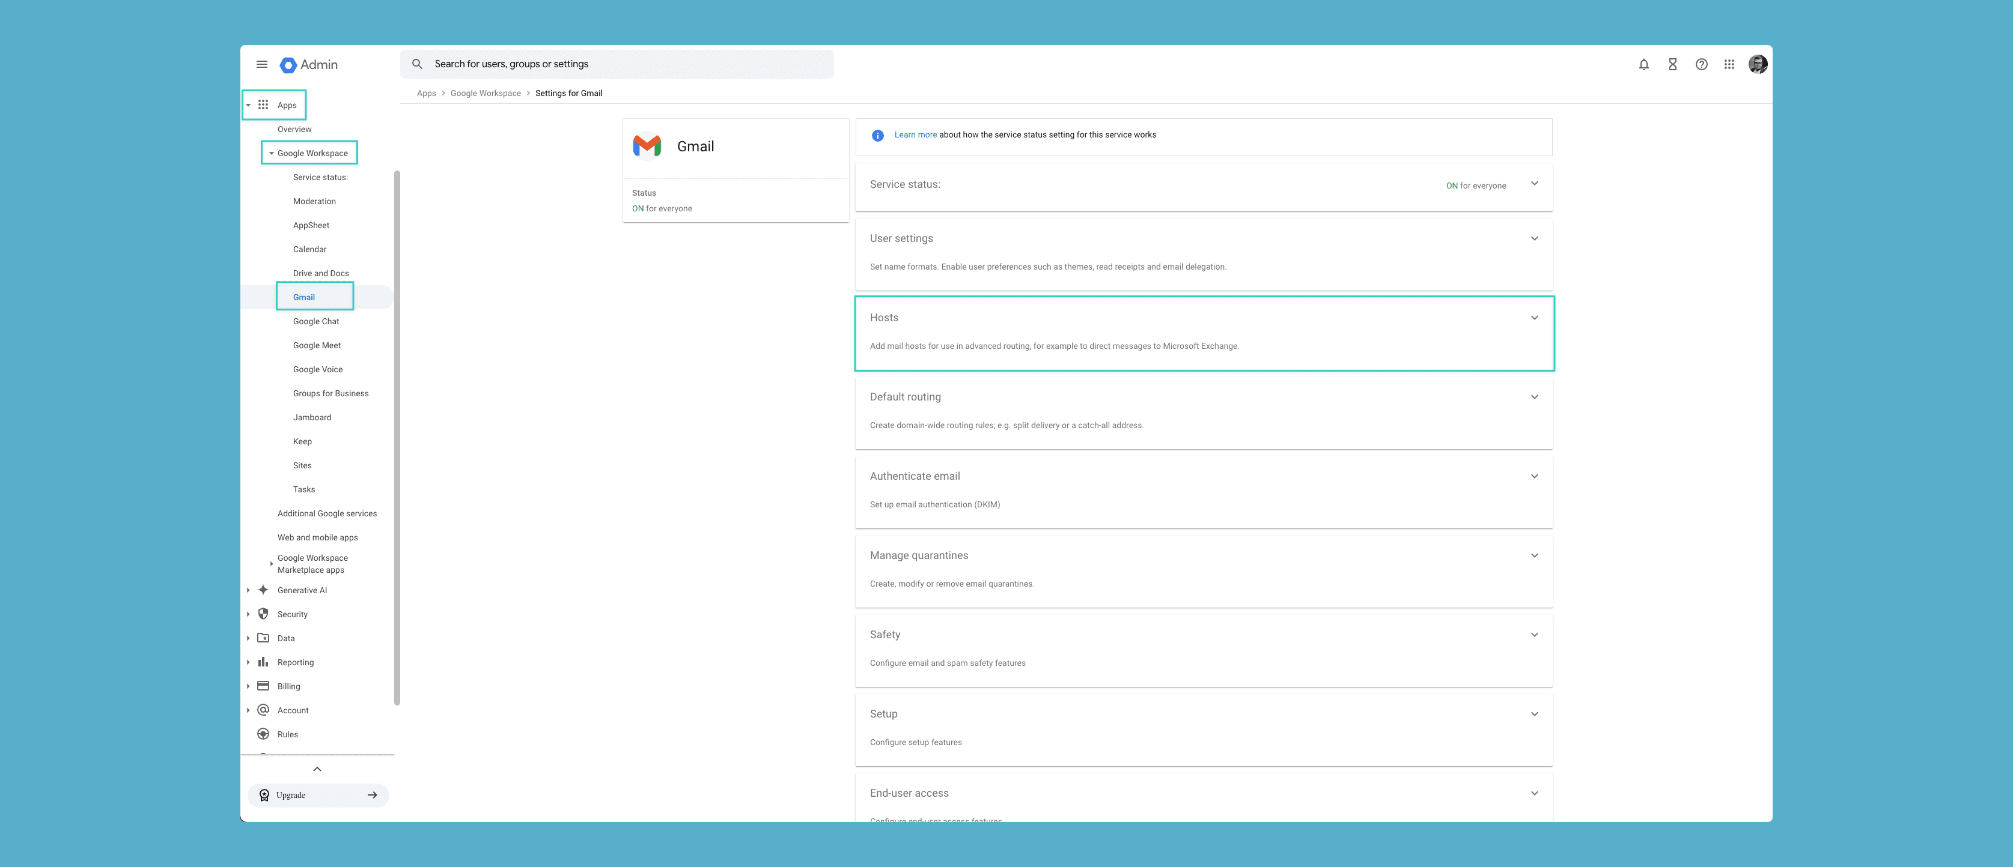Click the Generative AI sparkle icon
2013x867 pixels.
(x=263, y=590)
